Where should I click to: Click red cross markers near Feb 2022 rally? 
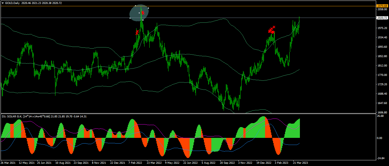coord(137,32)
